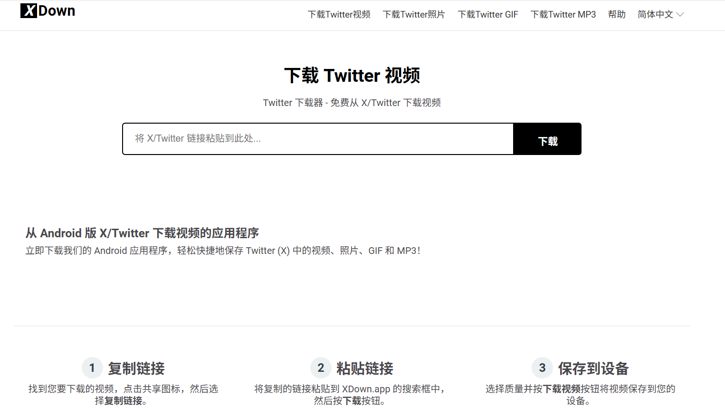Click the step 1 number badge

click(92, 368)
